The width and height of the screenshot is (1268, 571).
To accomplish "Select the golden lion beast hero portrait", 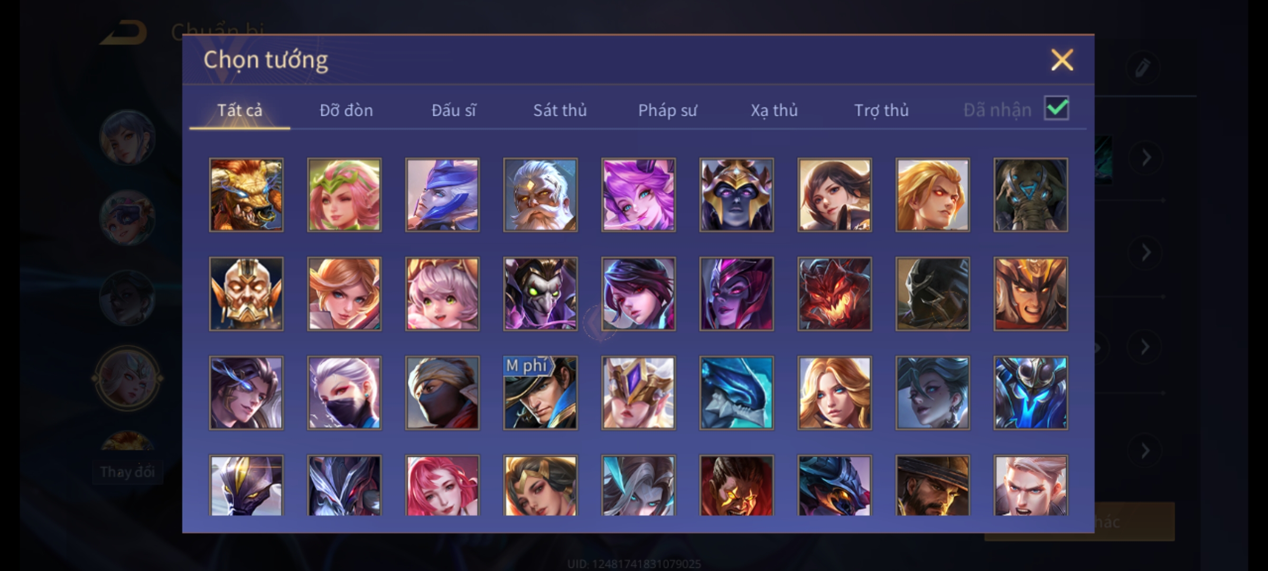I will click(x=246, y=195).
